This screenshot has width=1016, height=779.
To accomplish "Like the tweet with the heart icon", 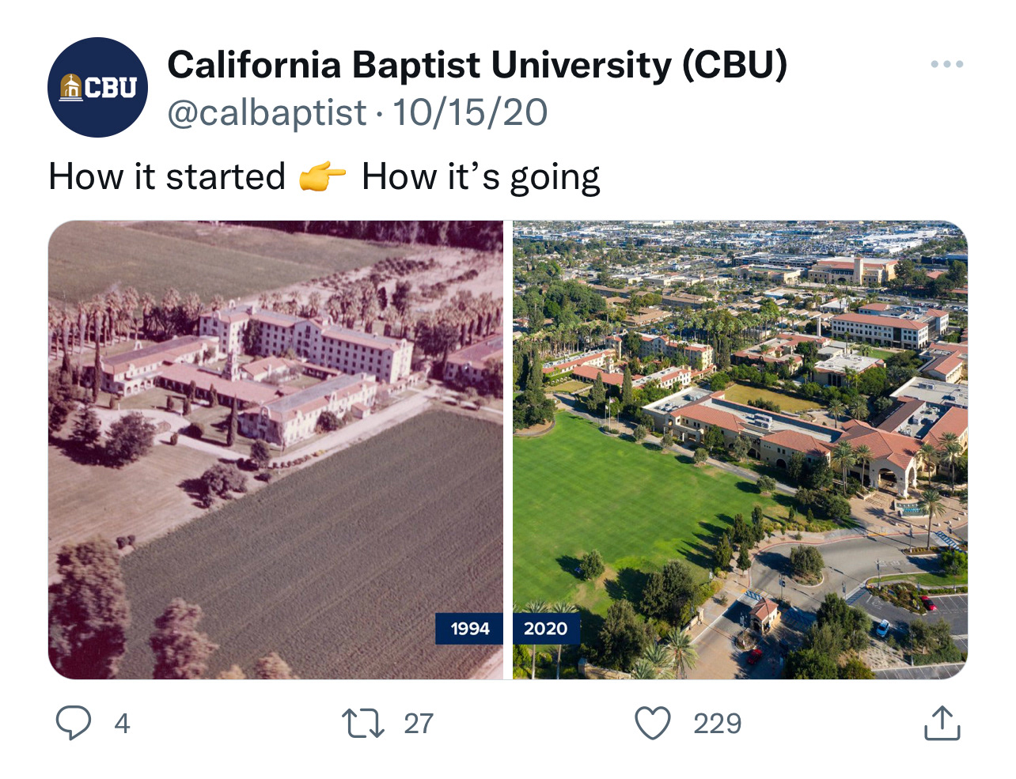I will coord(653,723).
